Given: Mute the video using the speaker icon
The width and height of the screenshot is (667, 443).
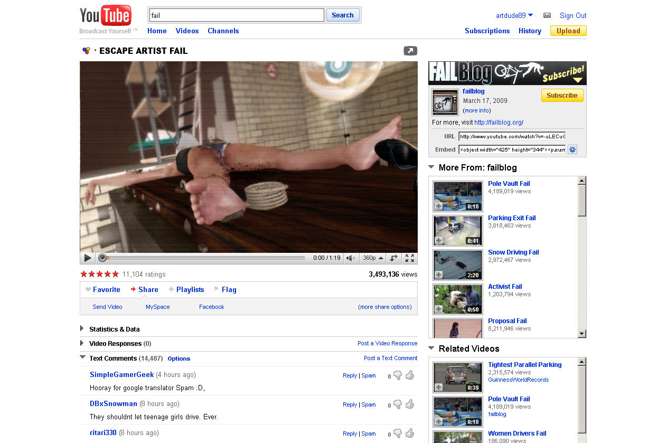Looking at the screenshot, I should point(350,258).
